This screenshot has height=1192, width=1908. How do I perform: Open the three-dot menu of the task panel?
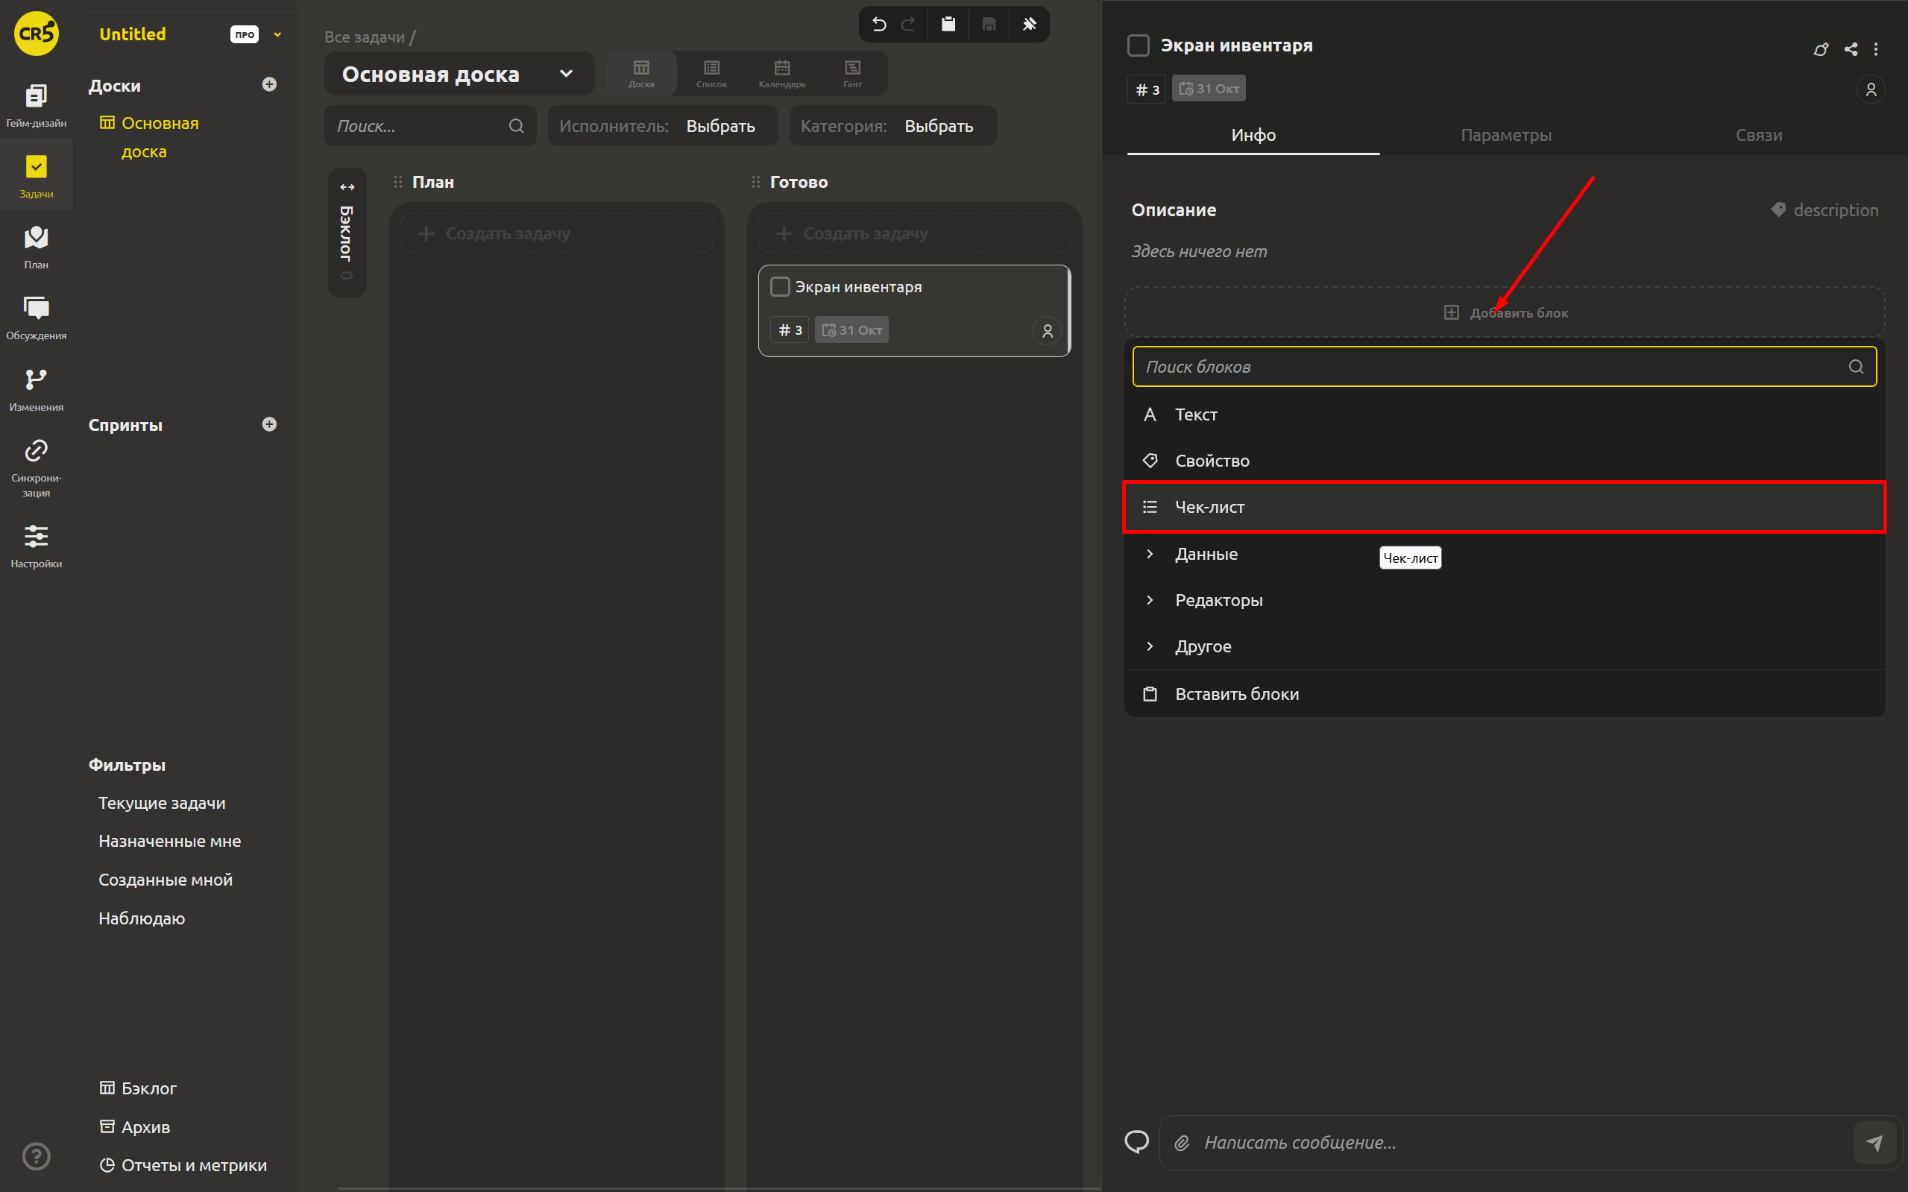pos(1876,49)
